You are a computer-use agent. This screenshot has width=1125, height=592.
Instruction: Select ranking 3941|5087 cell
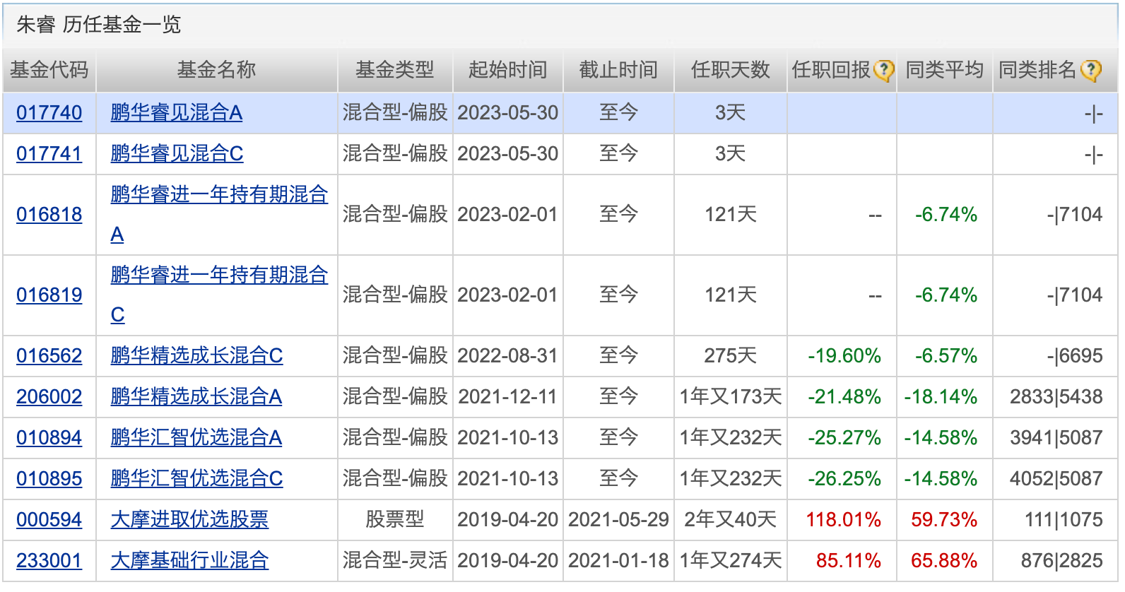click(1056, 438)
